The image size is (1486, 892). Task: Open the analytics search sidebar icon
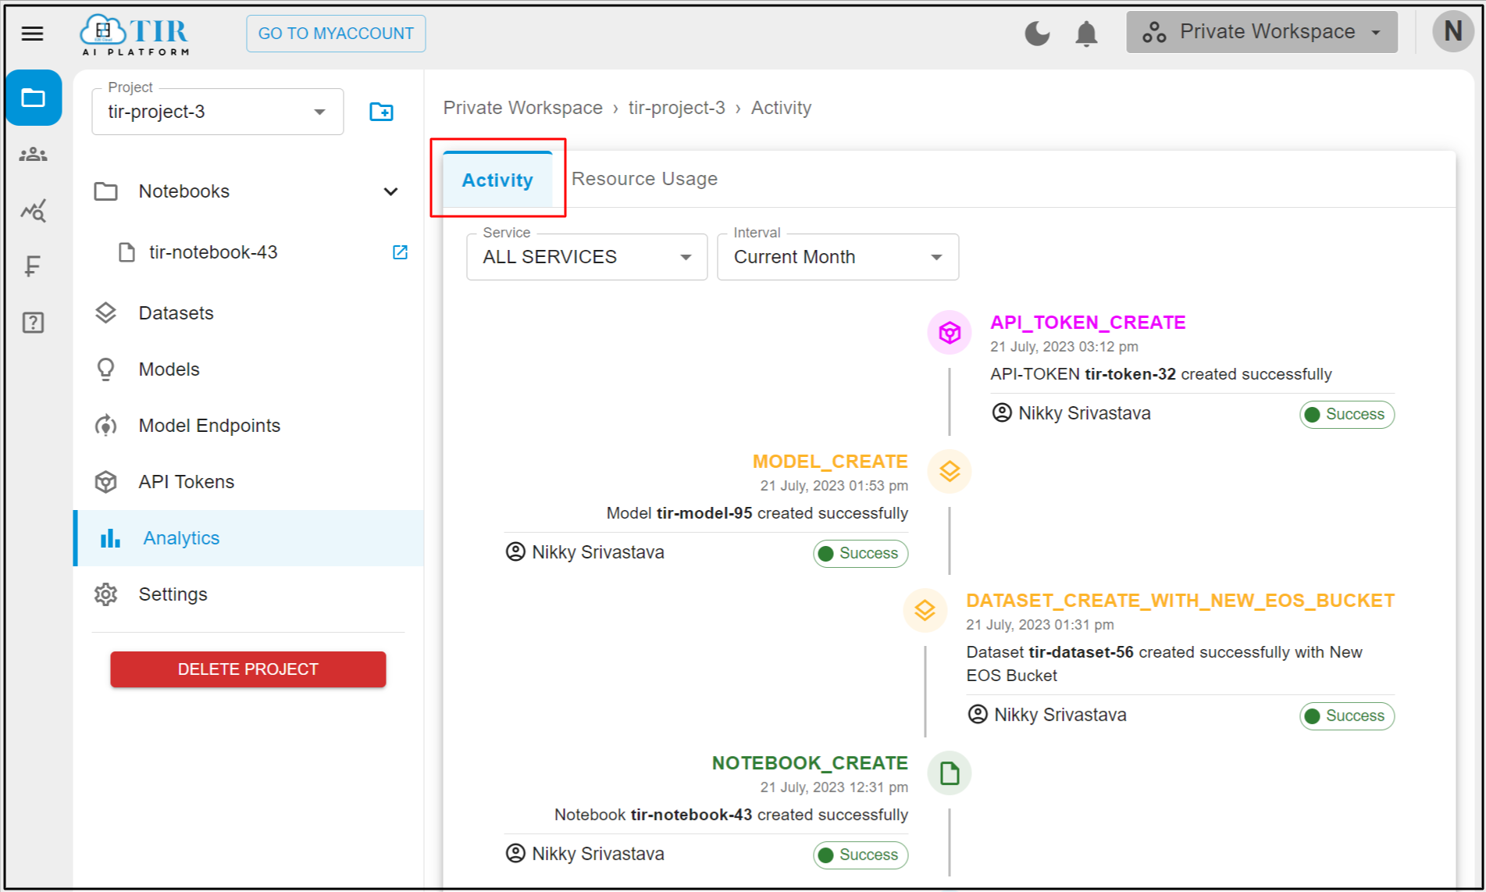click(33, 211)
